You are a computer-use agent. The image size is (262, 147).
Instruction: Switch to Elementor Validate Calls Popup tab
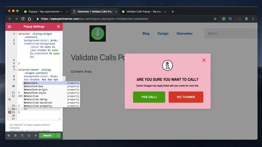point(95,12)
